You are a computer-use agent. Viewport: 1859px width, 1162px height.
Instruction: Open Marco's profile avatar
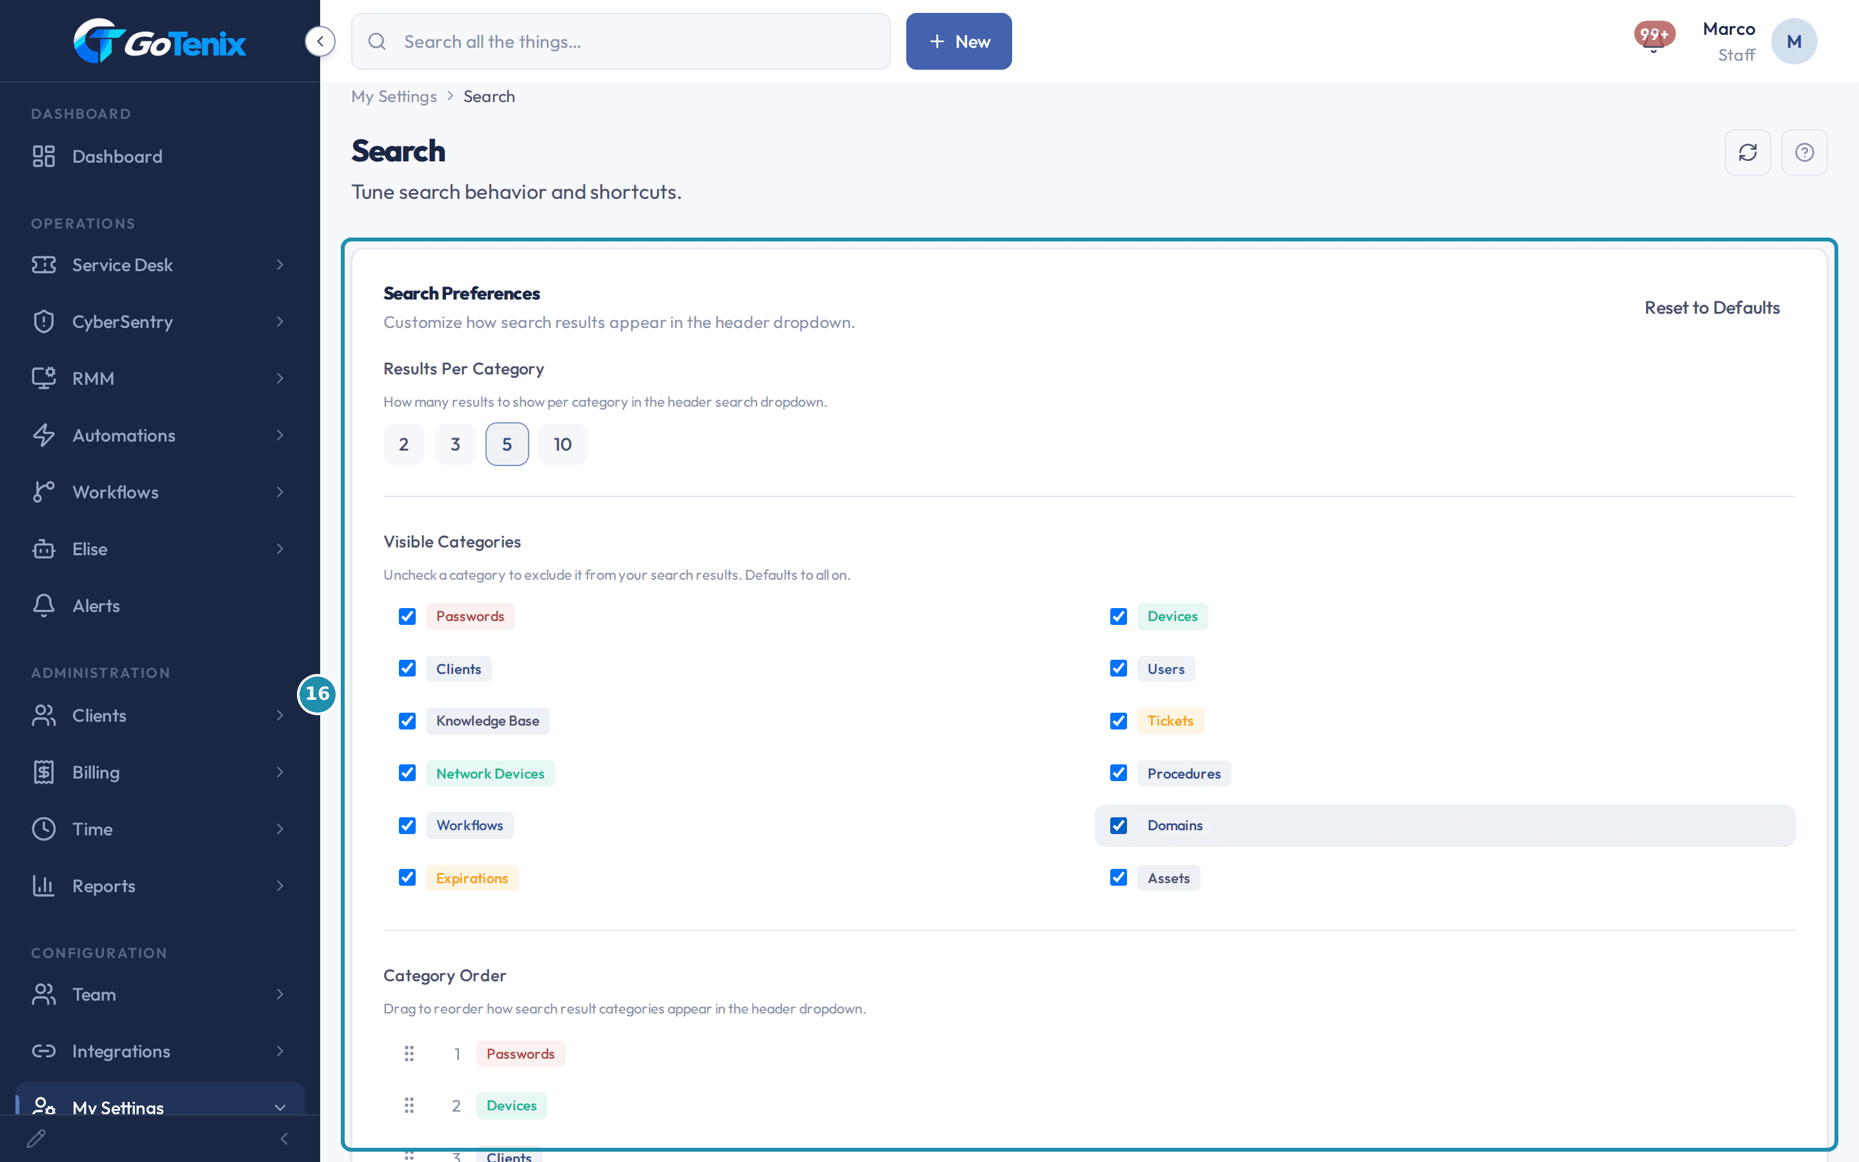click(1794, 41)
